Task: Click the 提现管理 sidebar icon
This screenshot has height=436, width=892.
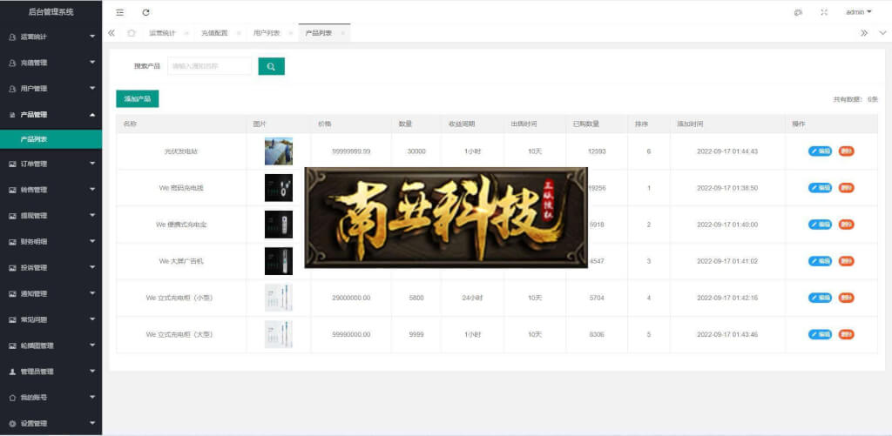Action: point(12,216)
